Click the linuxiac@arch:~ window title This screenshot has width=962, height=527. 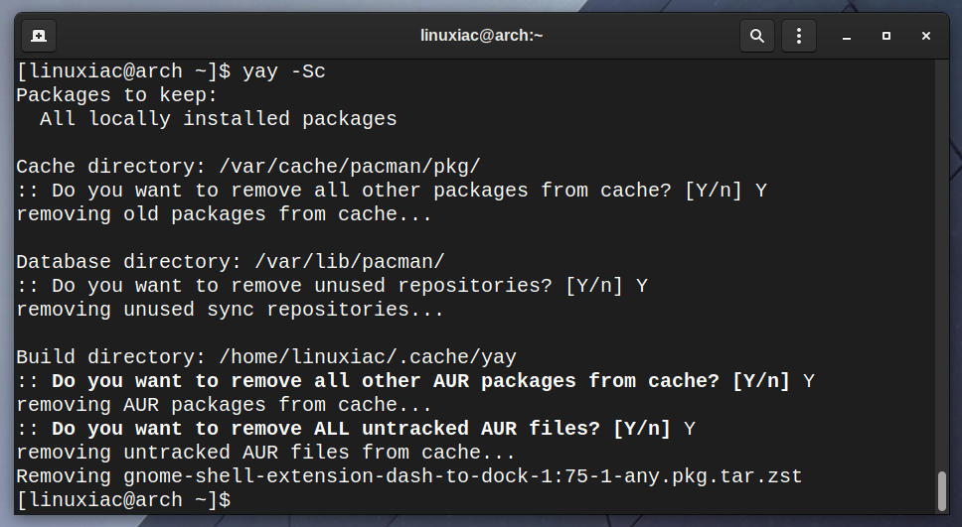click(x=482, y=36)
